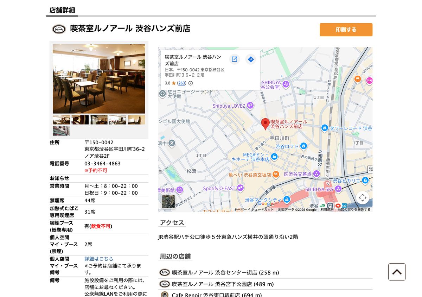Click the ※予約不可 red note
The height and width of the screenshot is (297, 422).
(96, 171)
